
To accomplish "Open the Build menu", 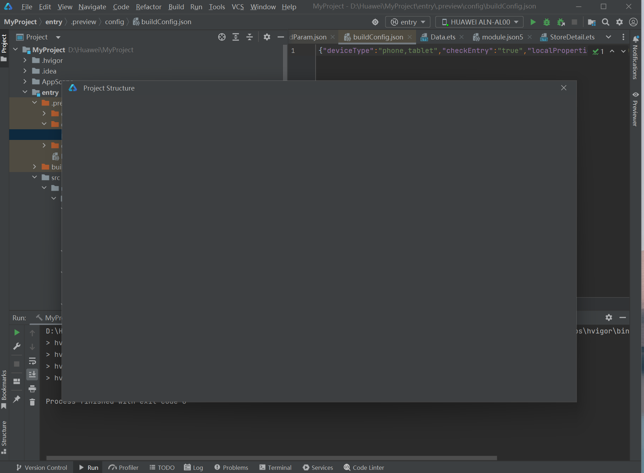I will [x=176, y=7].
